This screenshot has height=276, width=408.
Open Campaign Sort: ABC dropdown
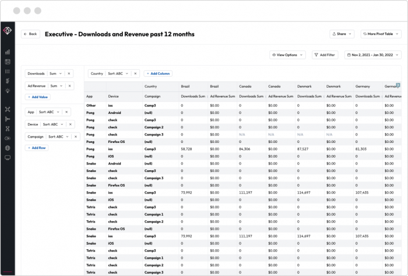(58, 137)
